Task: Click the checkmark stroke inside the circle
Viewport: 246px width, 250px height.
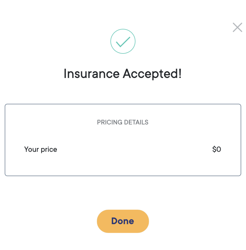Action: pyautogui.click(x=123, y=42)
